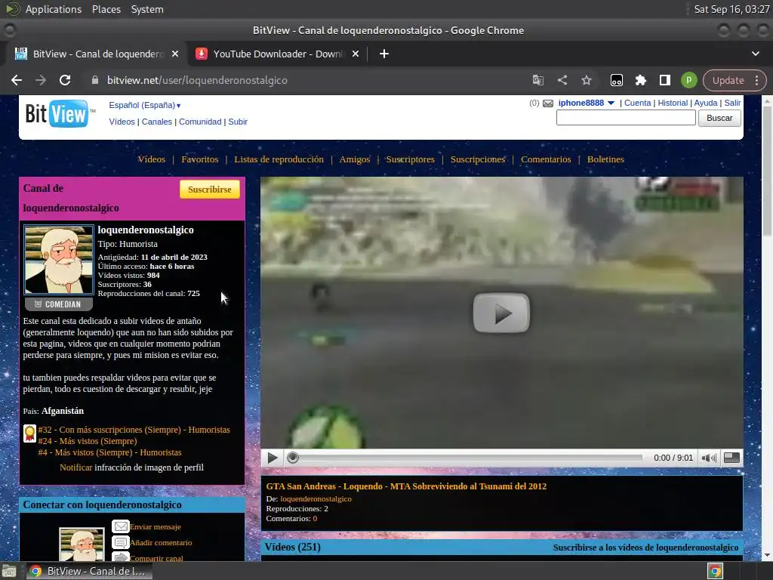This screenshot has height=580, width=773.
Task: Mute the video volume icon
Action: click(709, 458)
